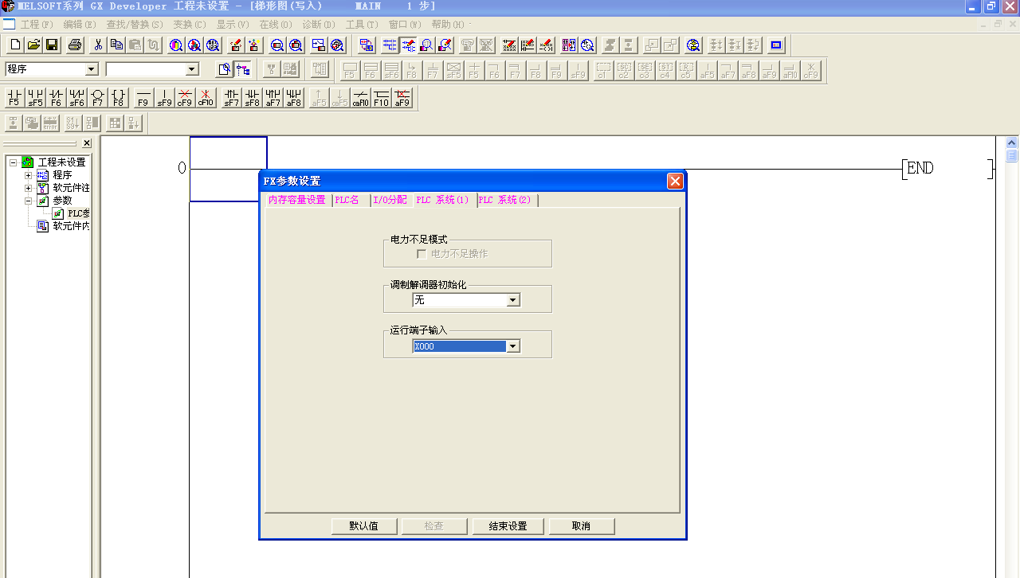This screenshot has height=578, width=1020.
Task: Click the 结束设置 button
Action: coord(508,526)
